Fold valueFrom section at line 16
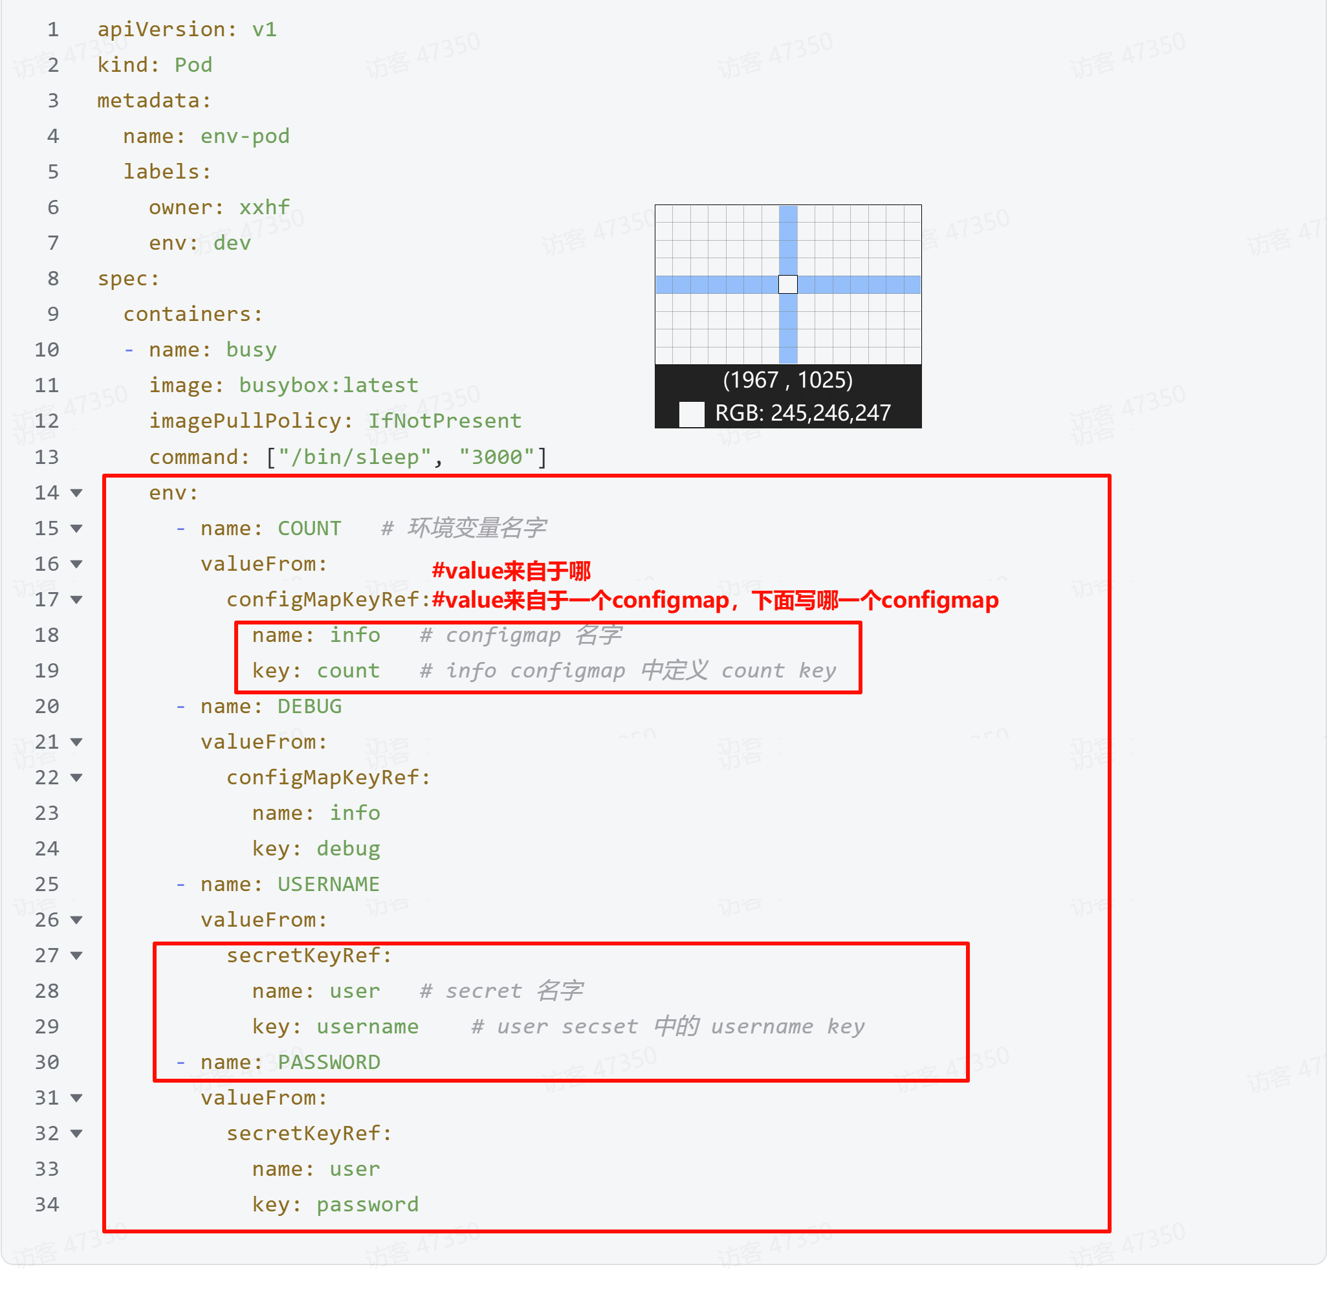Viewport: 1327px width, 1313px height. [77, 564]
